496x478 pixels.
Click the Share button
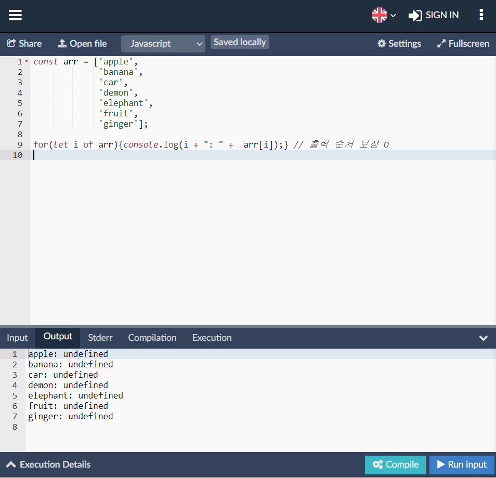coord(24,43)
